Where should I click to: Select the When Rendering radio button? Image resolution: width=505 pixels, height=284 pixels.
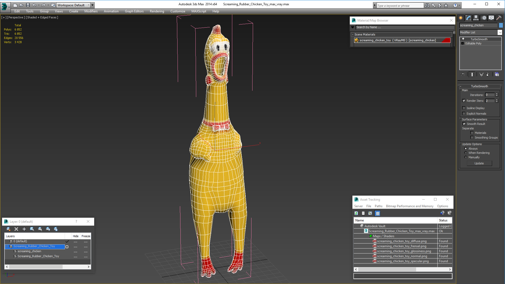466,153
